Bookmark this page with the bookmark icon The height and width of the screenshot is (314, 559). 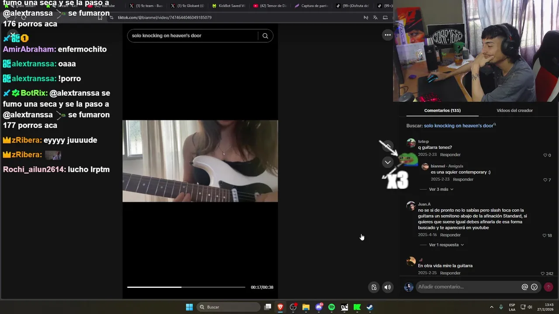pos(100,17)
